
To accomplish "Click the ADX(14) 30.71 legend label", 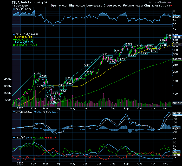I will click(24, 138).
